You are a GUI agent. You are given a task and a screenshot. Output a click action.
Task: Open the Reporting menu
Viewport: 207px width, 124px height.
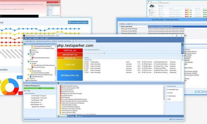point(36,38)
